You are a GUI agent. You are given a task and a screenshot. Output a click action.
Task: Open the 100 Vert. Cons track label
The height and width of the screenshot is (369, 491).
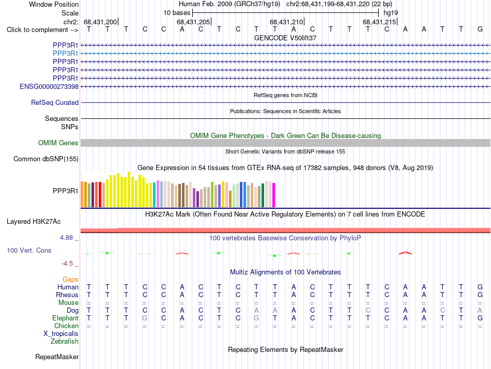[x=29, y=250]
